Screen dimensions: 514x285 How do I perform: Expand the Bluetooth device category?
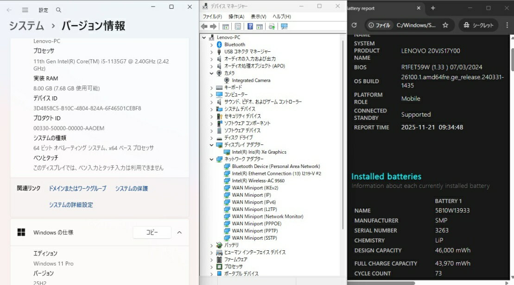(x=212, y=44)
